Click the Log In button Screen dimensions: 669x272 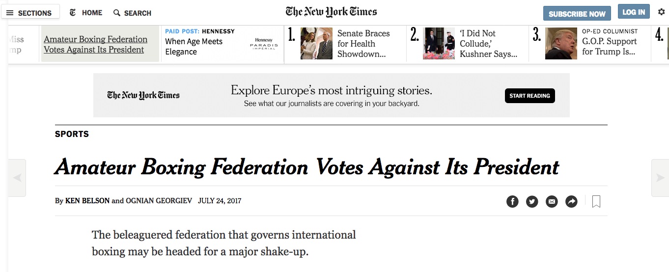click(x=634, y=12)
